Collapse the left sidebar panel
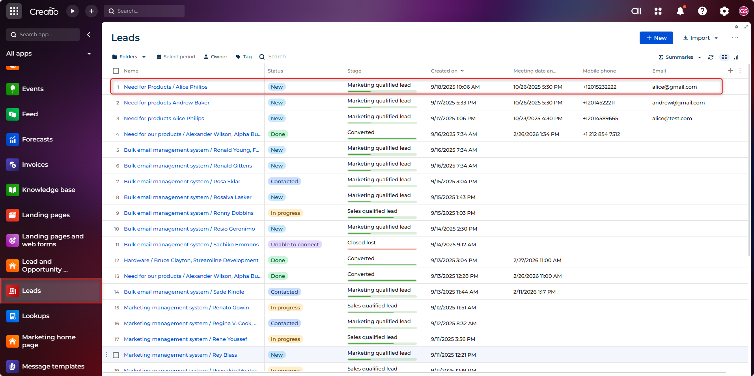The height and width of the screenshot is (376, 754). (89, 35)
